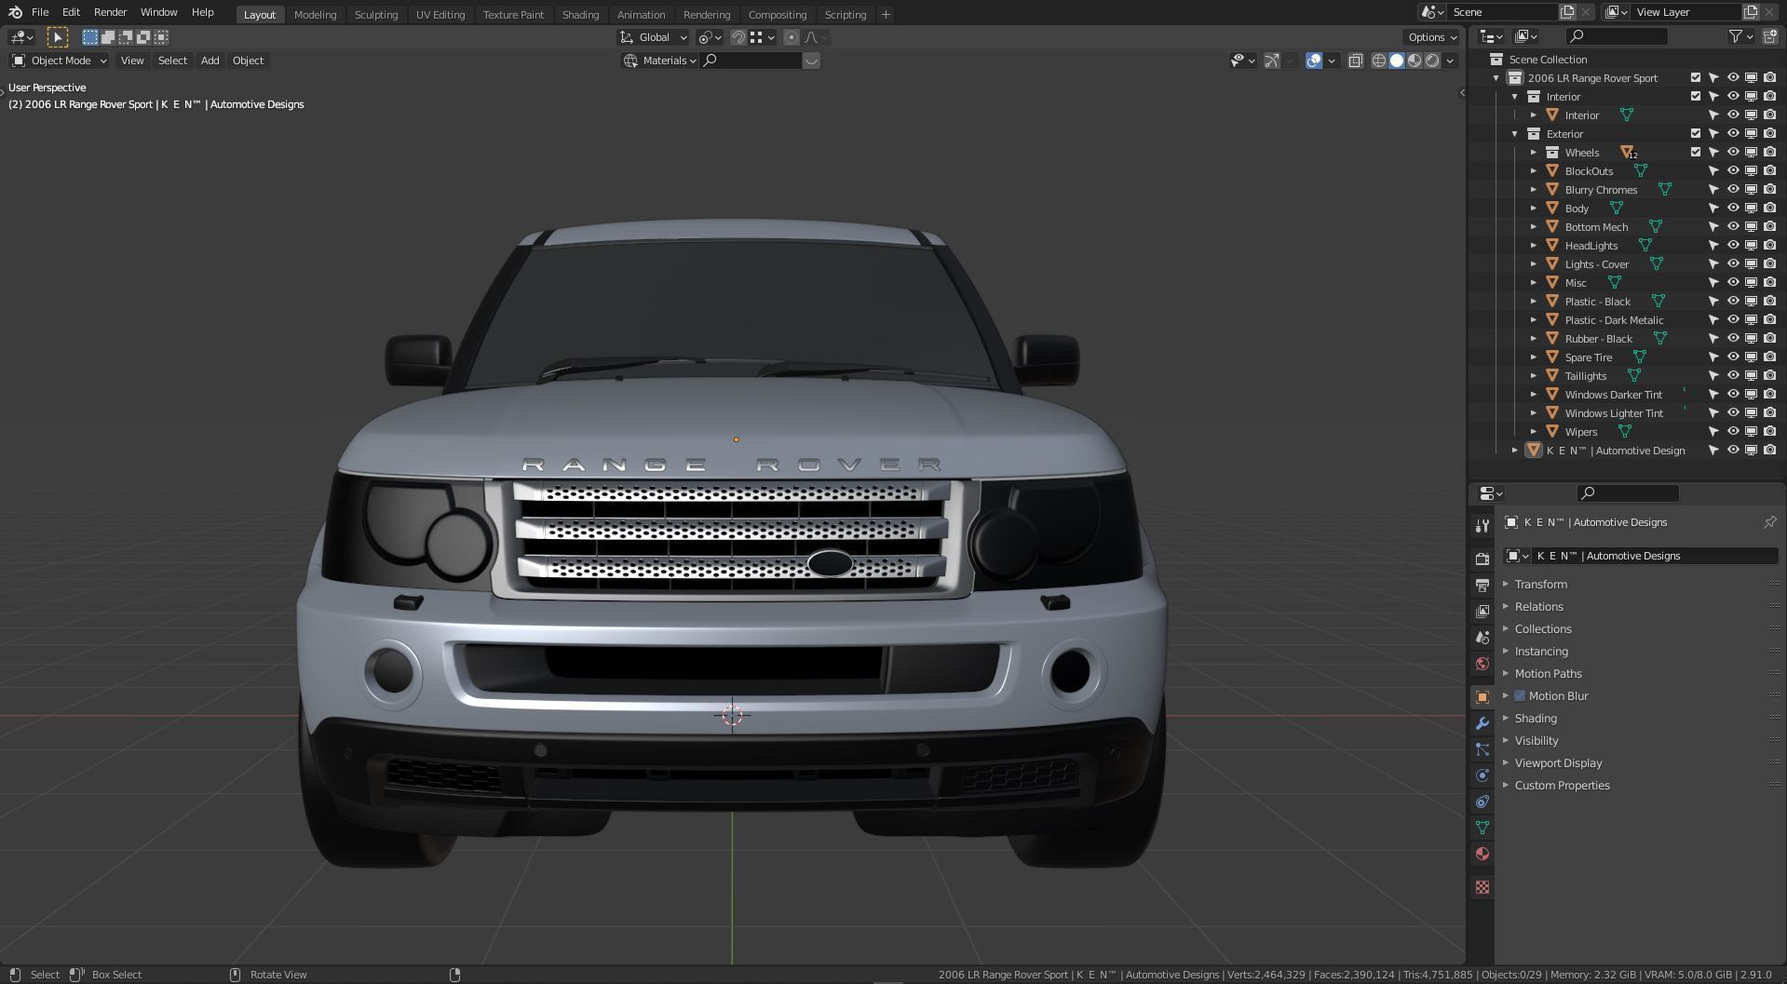Switch viewport to Rendered shading
The width and height of the screenshot is (1787, 984).
pos(1432,61)
